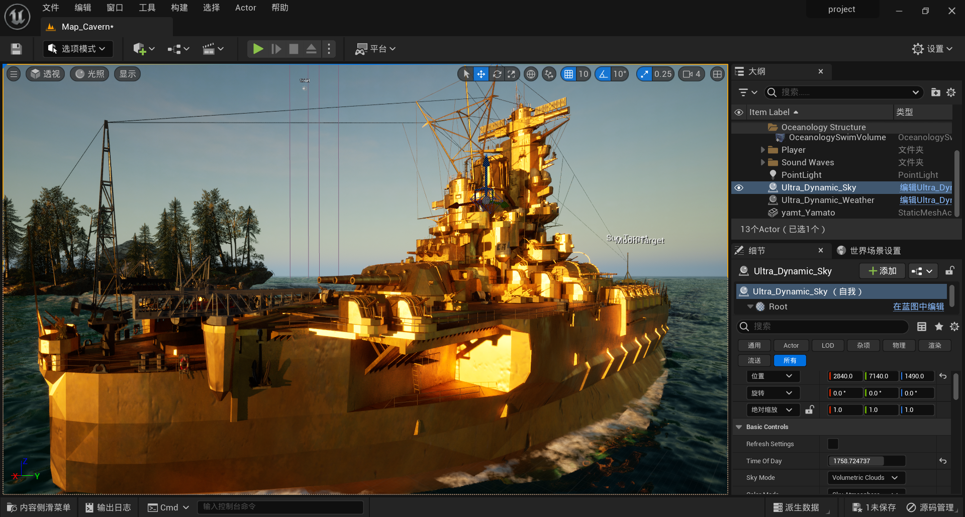Reset the Time Of Day to default
Screen dimensions: 965x517
coord(943,461)
